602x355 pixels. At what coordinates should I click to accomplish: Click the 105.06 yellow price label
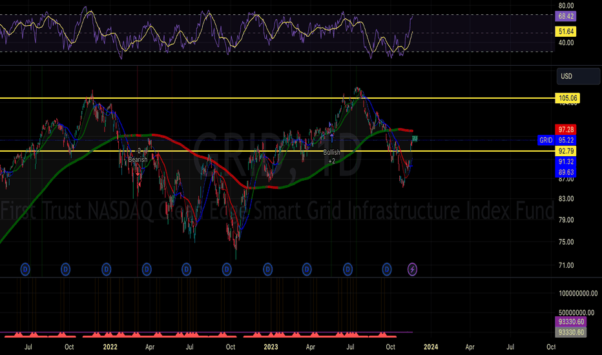[x=568, y=98]
